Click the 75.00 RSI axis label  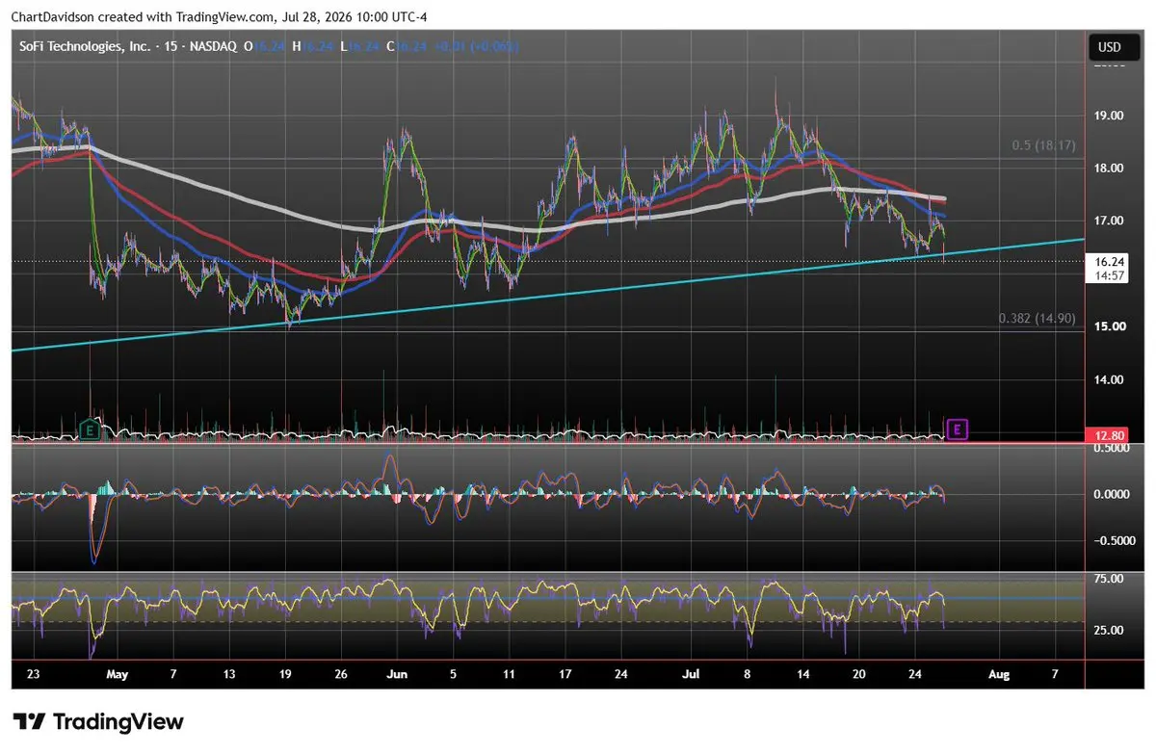tap(1109, 579)
